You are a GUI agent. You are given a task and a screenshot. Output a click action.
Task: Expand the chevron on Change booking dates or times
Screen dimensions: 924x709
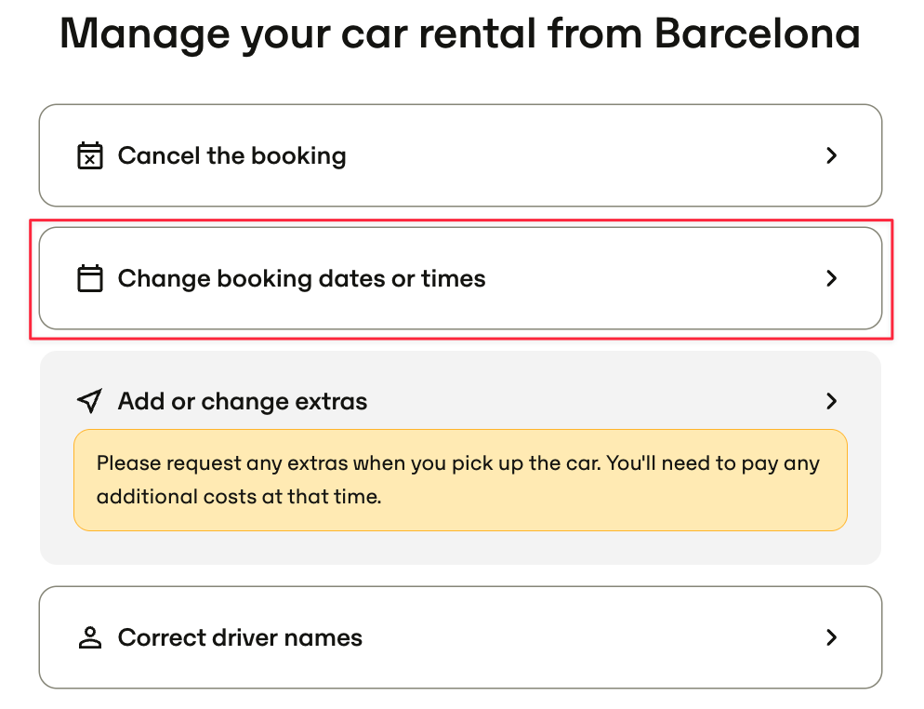[831, 278]
